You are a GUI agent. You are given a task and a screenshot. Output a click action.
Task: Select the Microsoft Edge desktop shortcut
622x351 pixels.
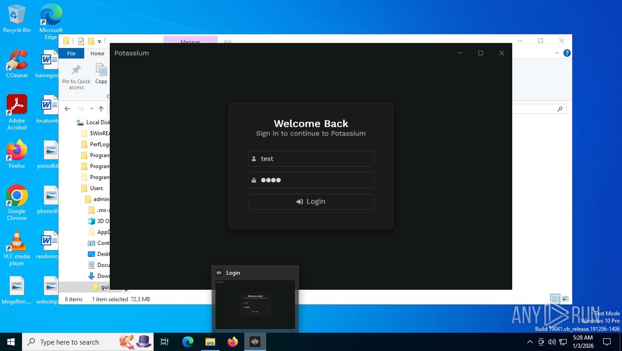(x=51, y=21)
